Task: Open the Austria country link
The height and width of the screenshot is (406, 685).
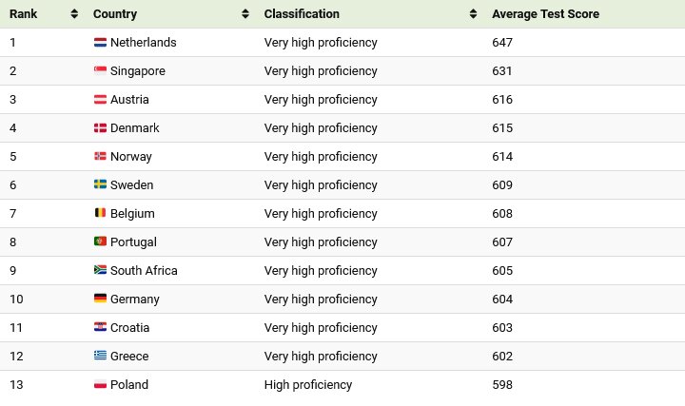Action: coord(129,100)
